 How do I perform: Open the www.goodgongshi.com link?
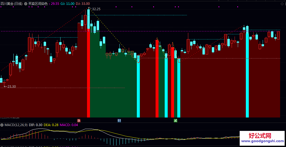pos(263,141)
